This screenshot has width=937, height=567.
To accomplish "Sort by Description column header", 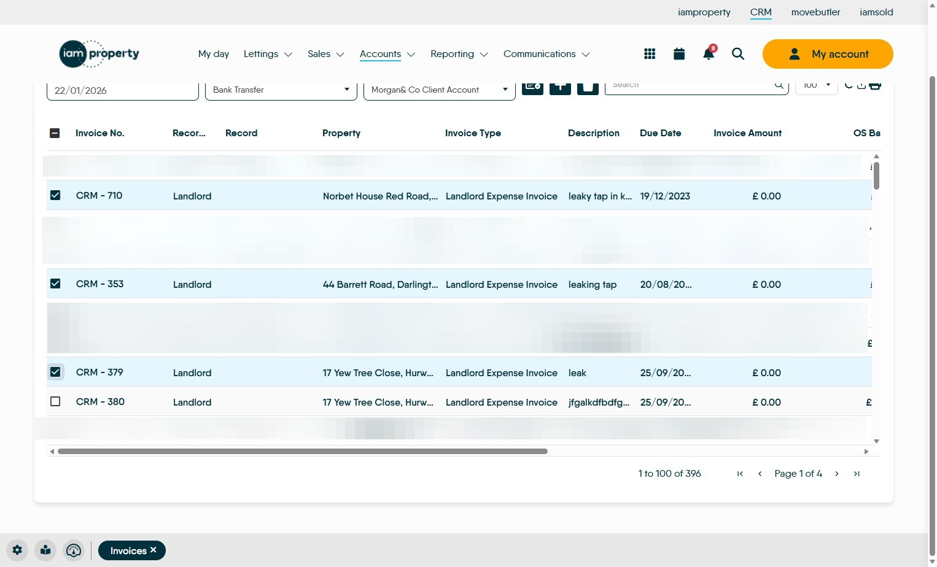I will point(594,133).
